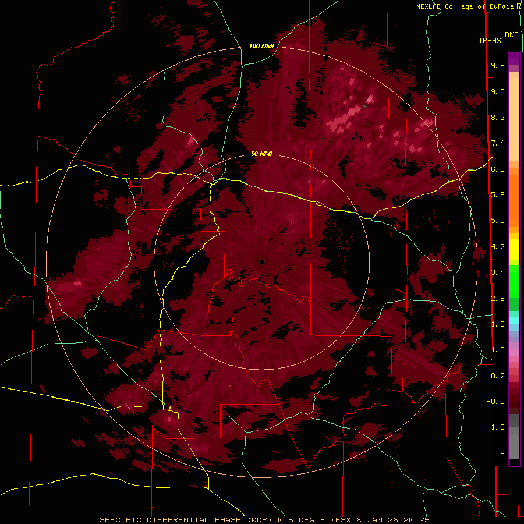The width and height of the screenshot is (524, 524).
Task: Click the 2.6 scale value
Action: pos(498,298)
